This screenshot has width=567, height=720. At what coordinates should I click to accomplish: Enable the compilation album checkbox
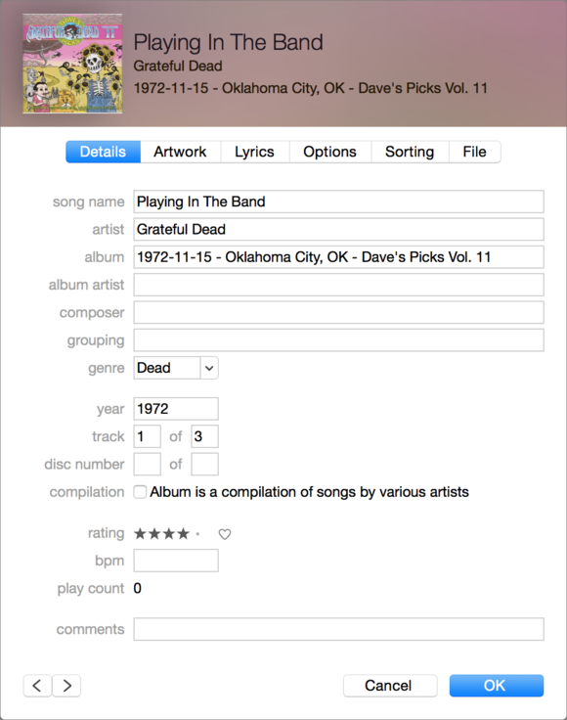point(140,492)
